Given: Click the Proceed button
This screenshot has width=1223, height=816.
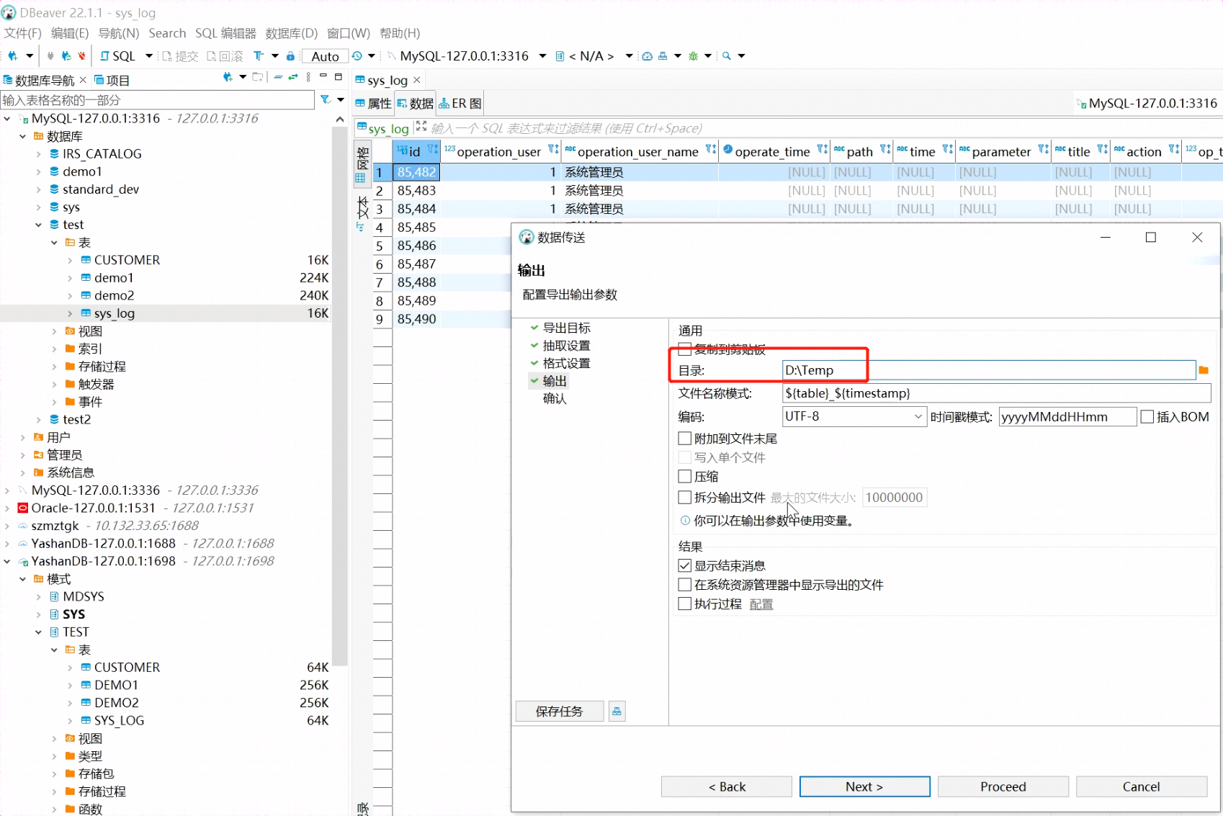Looking at the screenshot, I should 1003,786.
